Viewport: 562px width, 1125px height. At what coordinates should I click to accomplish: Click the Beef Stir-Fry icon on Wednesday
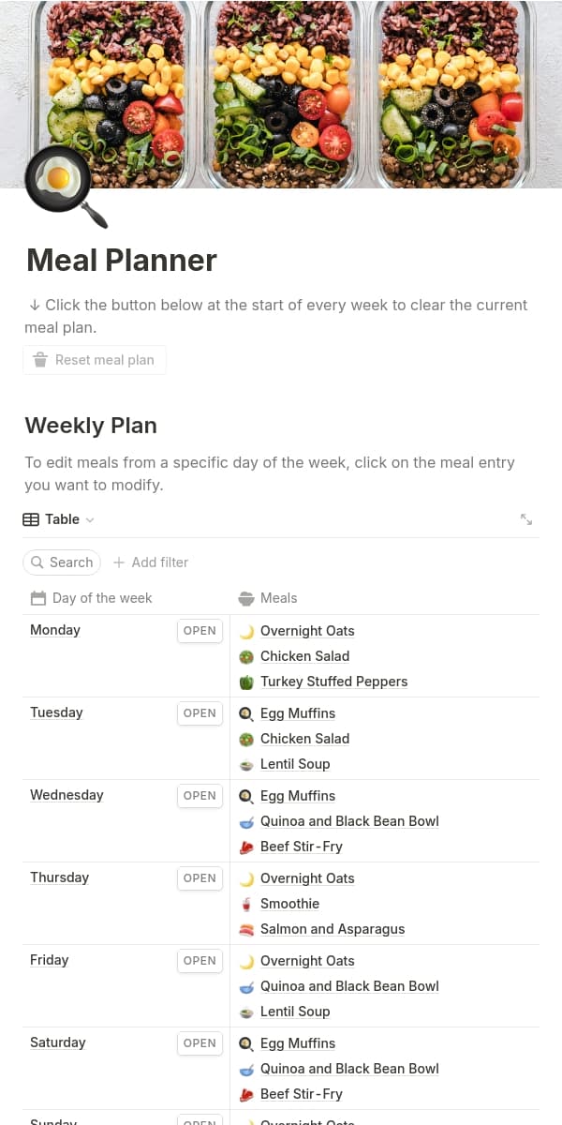(247, 847)
